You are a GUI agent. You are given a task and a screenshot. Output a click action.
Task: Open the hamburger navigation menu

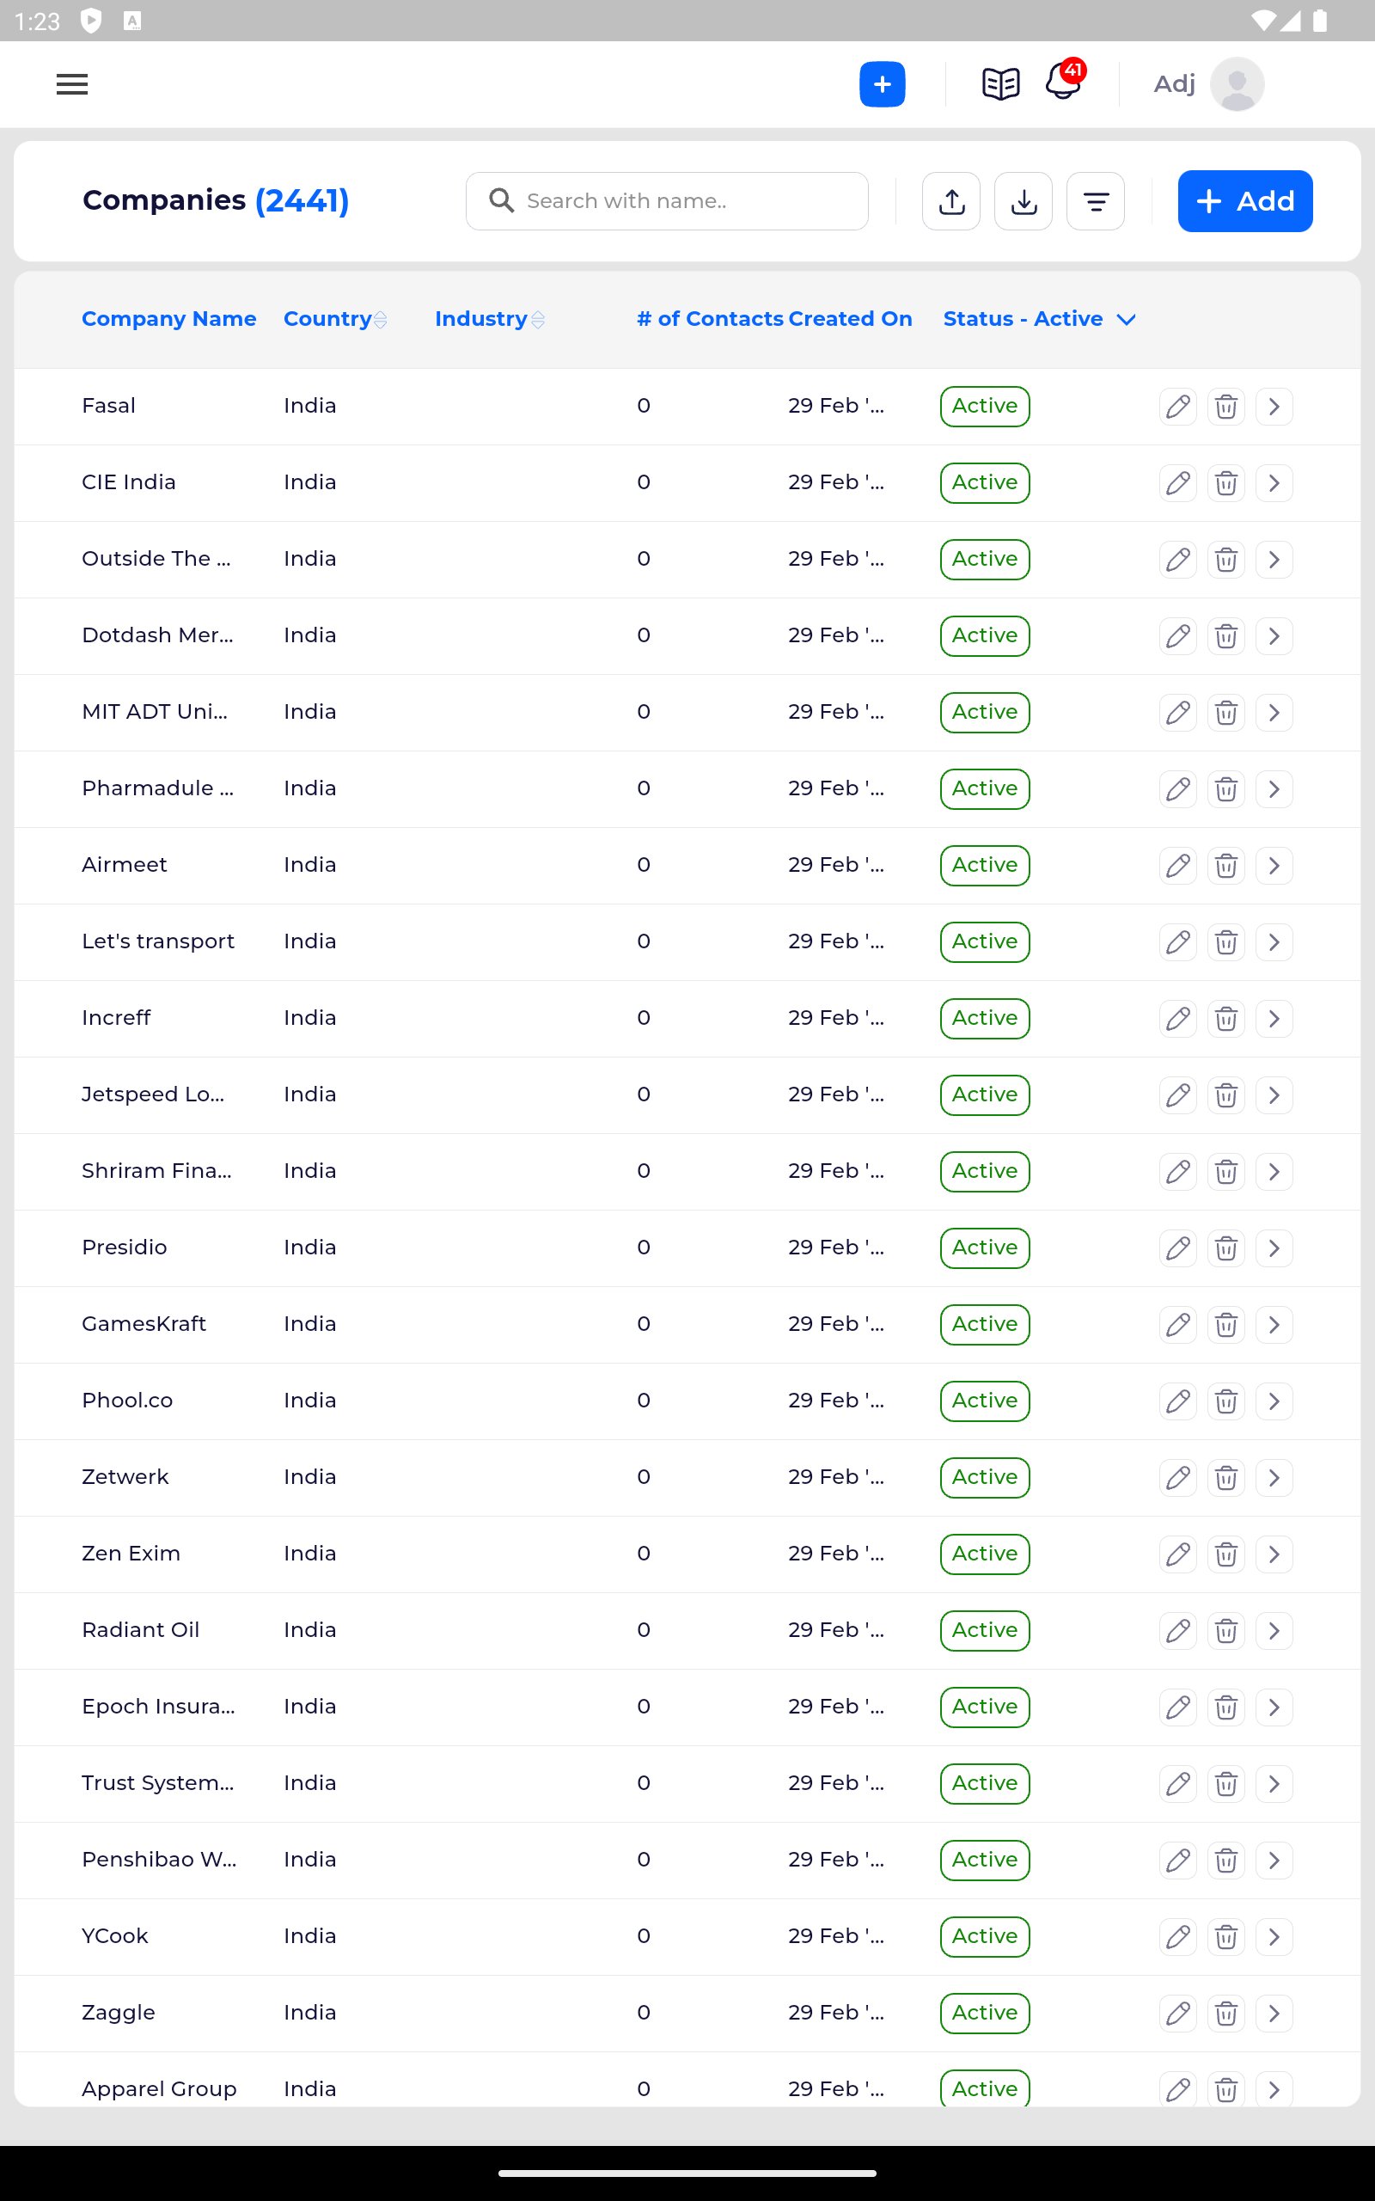72,84
